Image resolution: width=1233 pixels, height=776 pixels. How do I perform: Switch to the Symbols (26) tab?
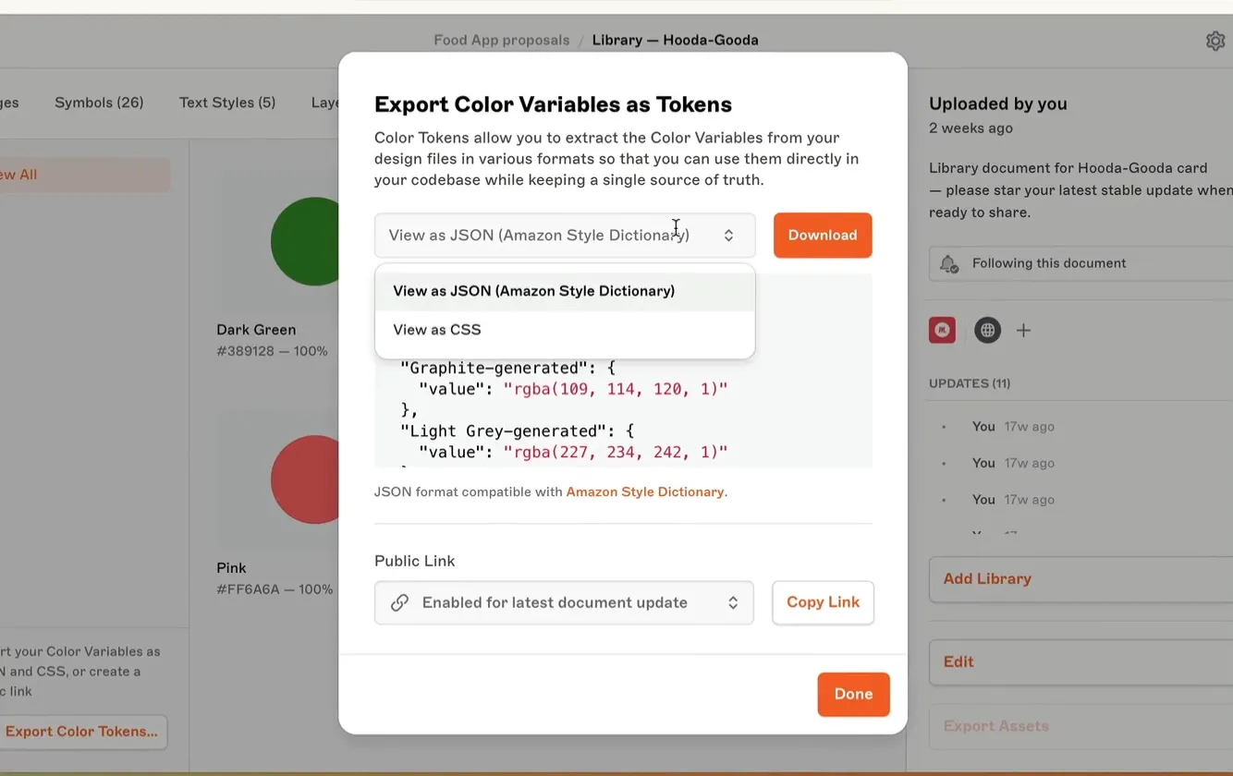click(x=99, y=103)
